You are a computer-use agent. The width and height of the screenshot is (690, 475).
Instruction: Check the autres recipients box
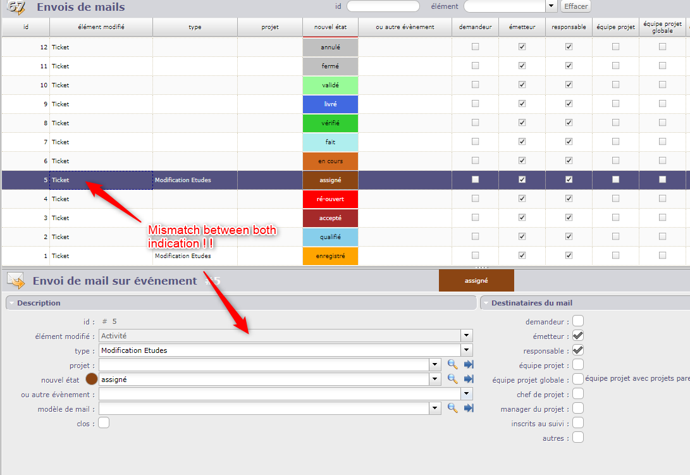coord(578,437)
